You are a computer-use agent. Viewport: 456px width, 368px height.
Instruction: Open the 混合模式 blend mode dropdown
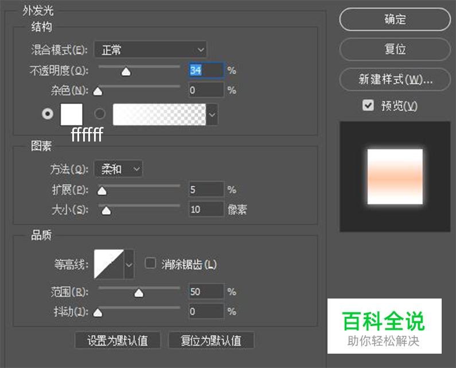tap(150, 50)
